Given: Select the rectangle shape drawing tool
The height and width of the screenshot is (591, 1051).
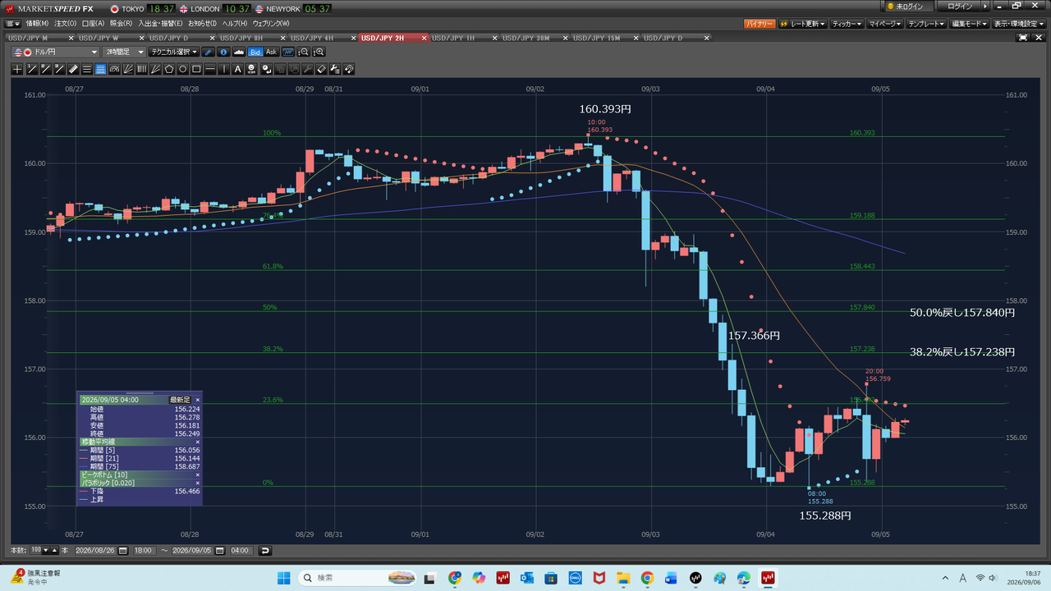Looking at the screenshot, I should (x=196, y=69).
